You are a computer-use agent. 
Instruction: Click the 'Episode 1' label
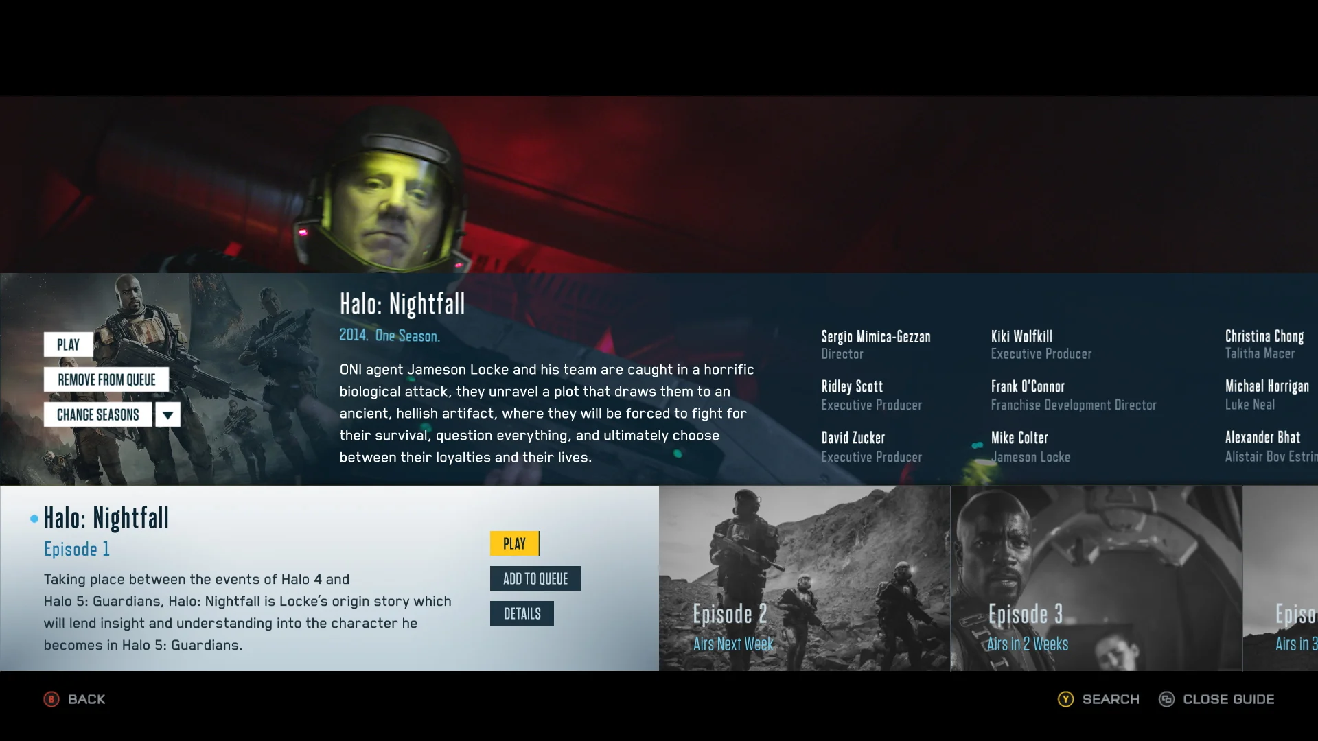[x=77, y=549]
